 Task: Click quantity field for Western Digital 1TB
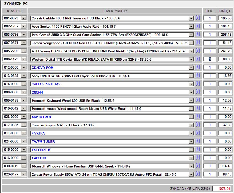tap(210, 59)
